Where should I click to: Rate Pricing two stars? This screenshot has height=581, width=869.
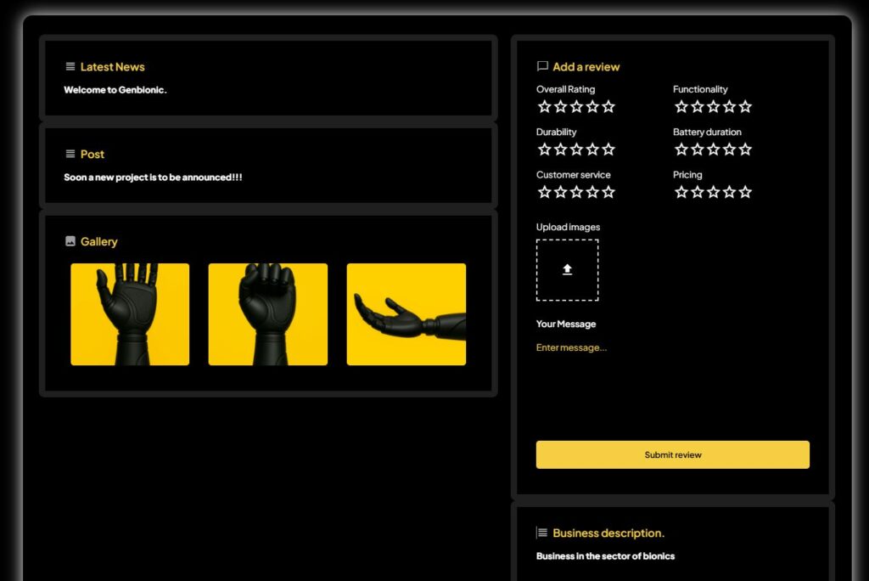[698, 192]
